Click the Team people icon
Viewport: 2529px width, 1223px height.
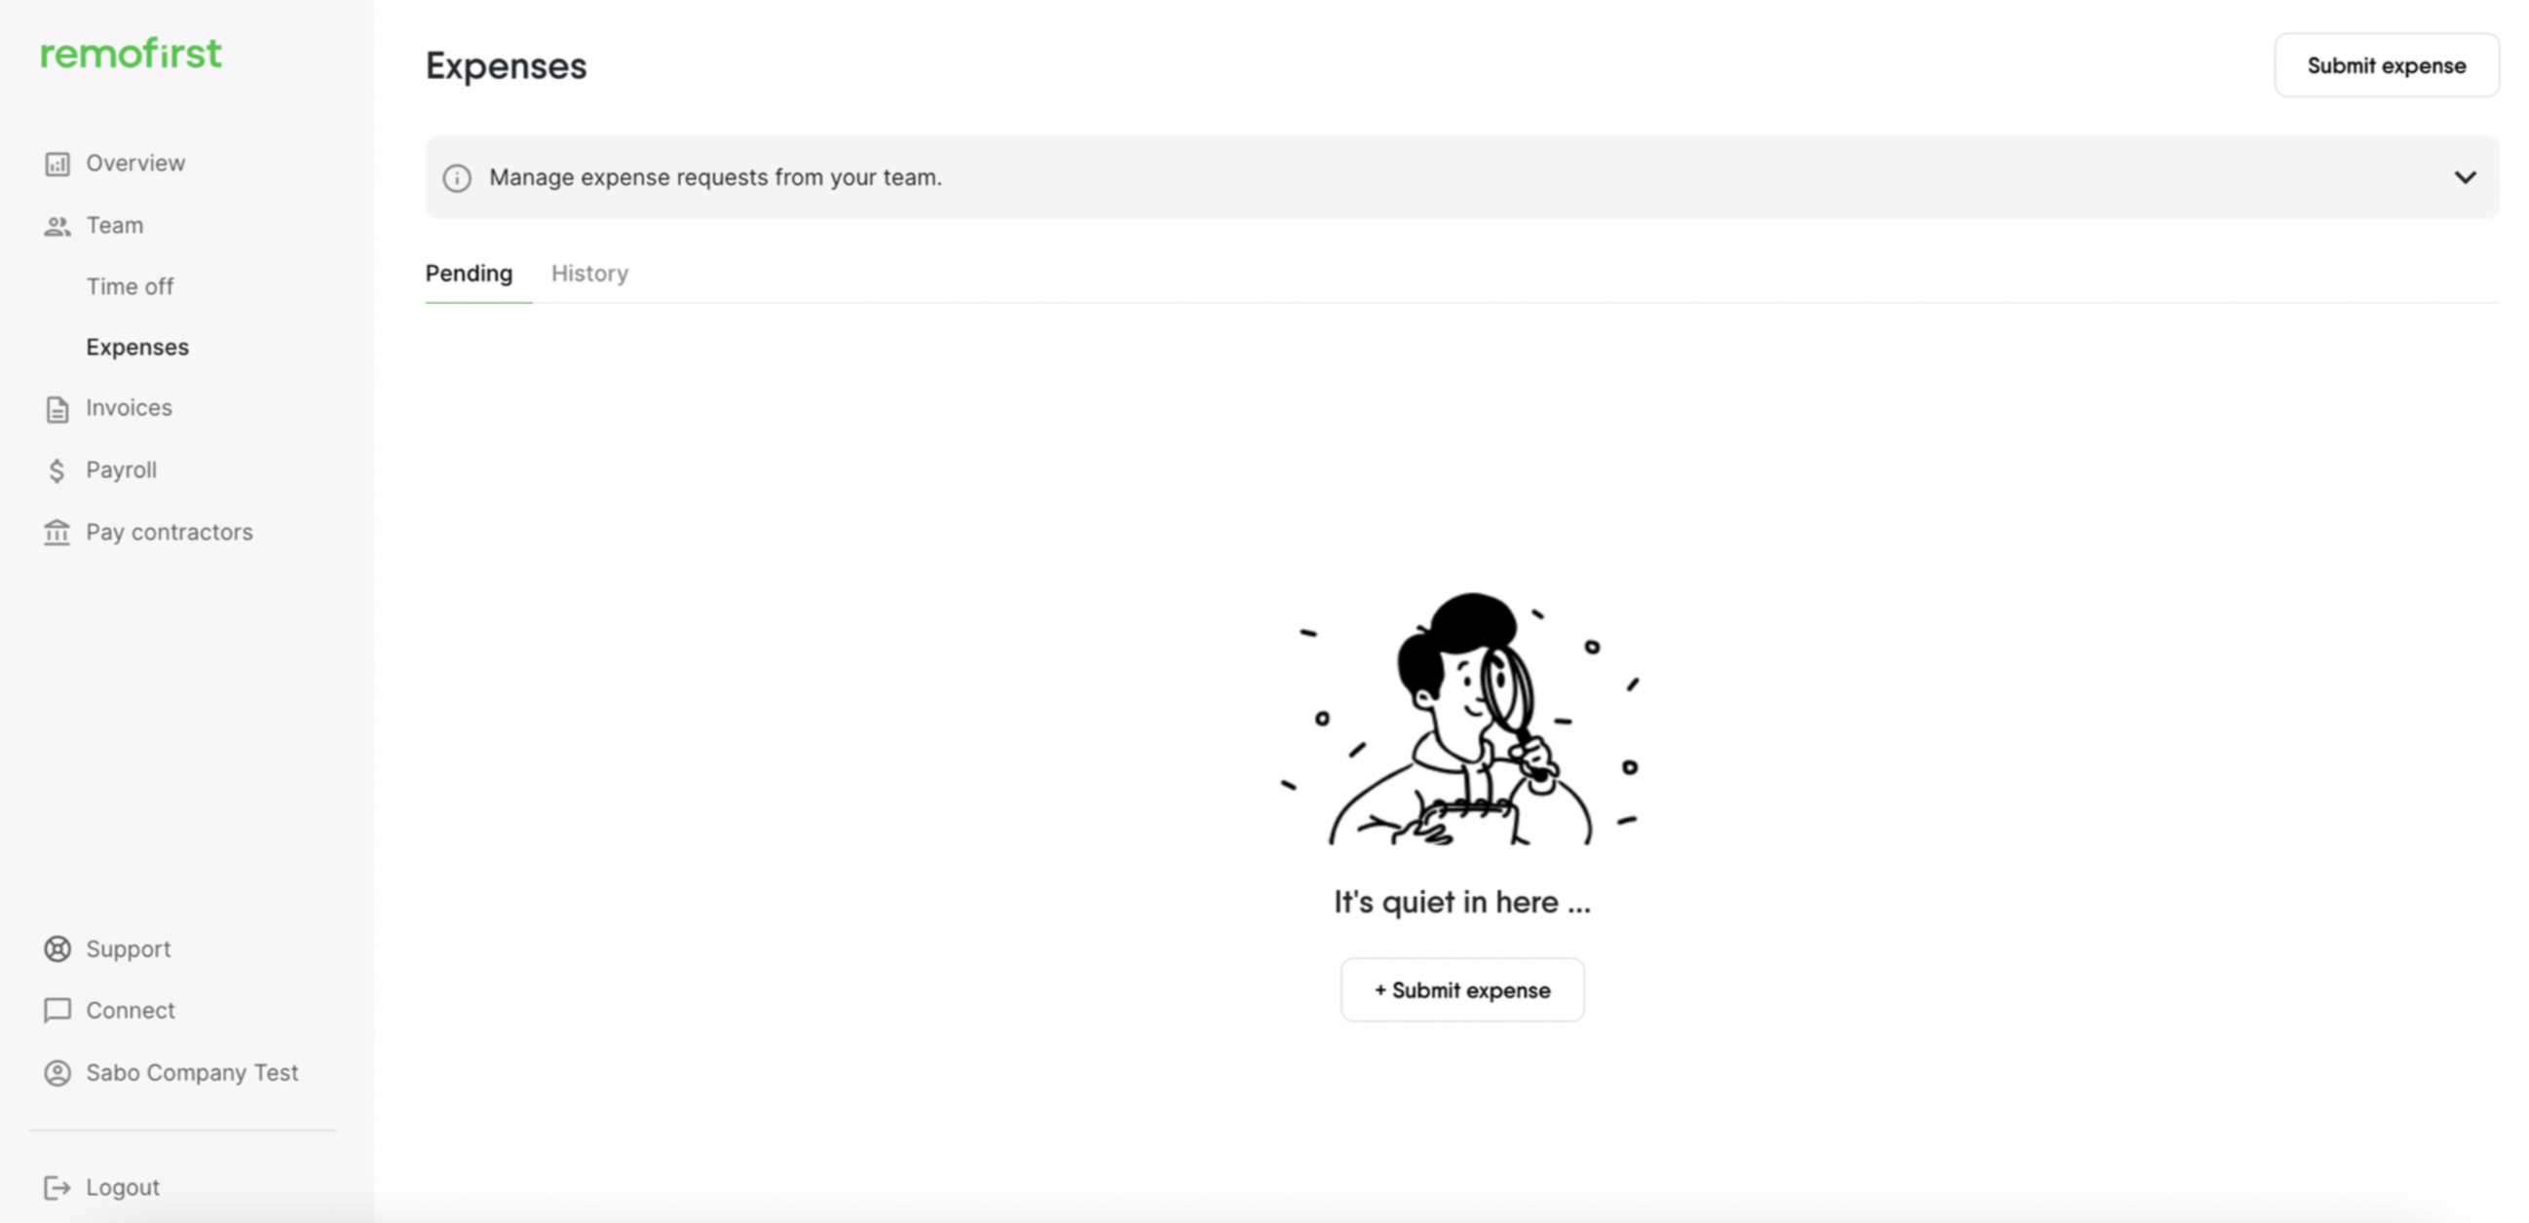point(57,226)
